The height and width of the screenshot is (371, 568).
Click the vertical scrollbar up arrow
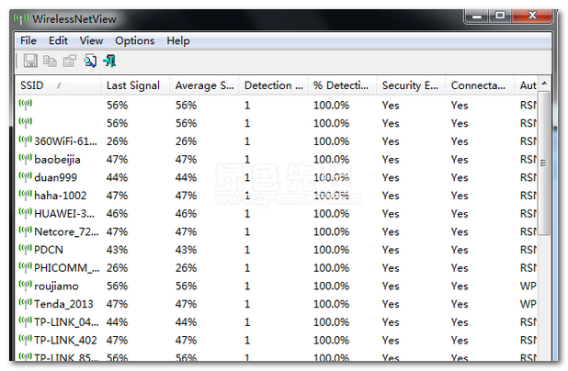544,84
